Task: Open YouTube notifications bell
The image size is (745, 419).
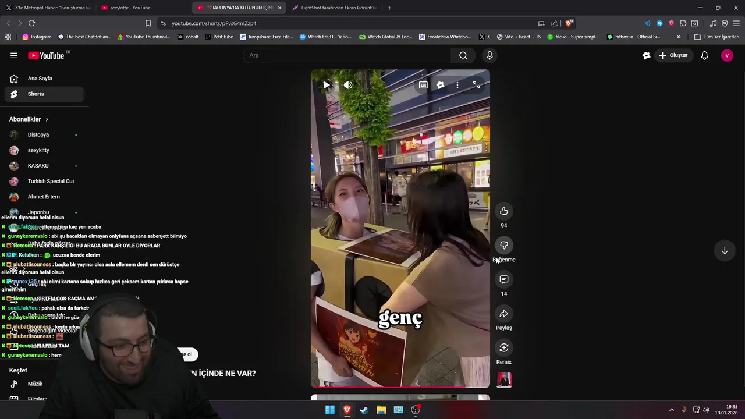Action: (x=705, y=55)
